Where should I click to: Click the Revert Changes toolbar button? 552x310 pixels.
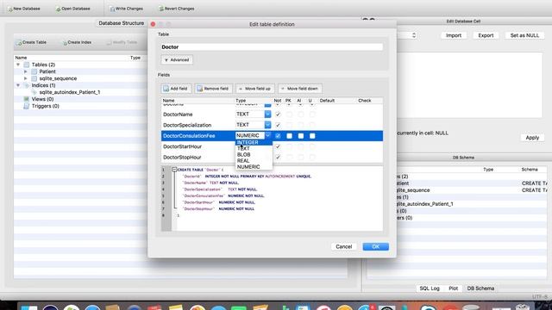176,9
